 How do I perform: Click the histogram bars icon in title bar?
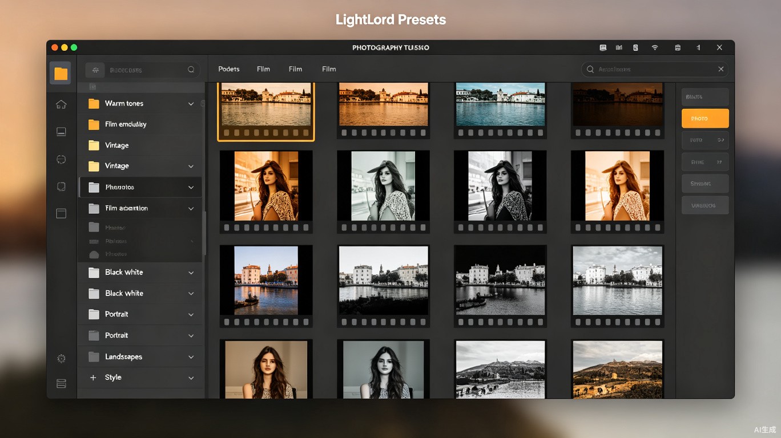click(619, 48)
